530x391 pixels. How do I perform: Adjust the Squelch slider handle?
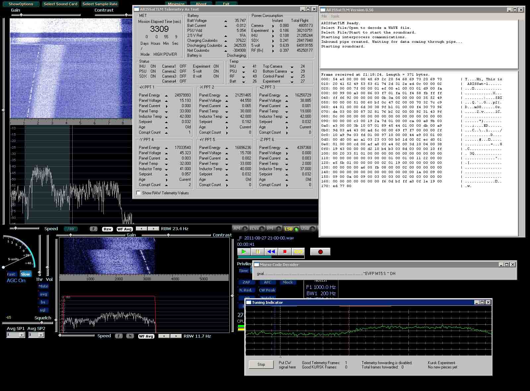42,322
